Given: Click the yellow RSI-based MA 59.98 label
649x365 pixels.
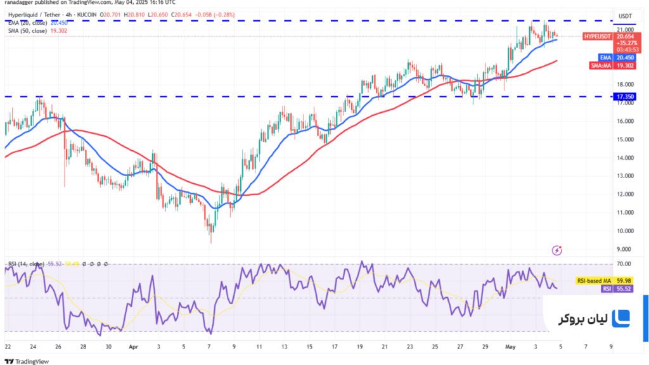Looking at the screenshot, I should point(604,281).
